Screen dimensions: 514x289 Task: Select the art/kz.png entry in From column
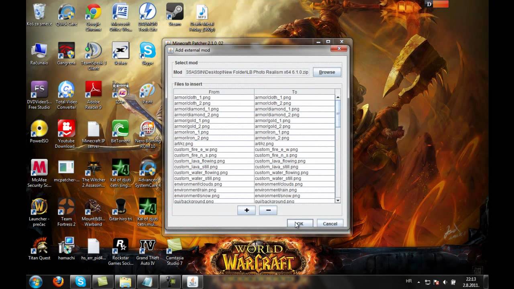click(x=214, y=144)
